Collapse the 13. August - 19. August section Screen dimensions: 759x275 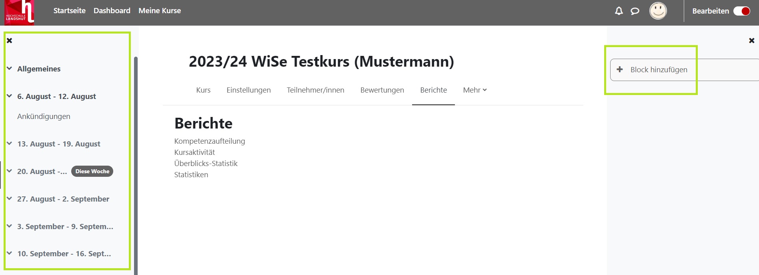(9, 144)
